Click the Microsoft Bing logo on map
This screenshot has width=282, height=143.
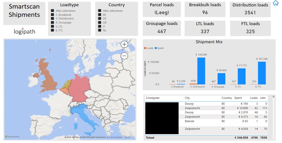point(13,137)
